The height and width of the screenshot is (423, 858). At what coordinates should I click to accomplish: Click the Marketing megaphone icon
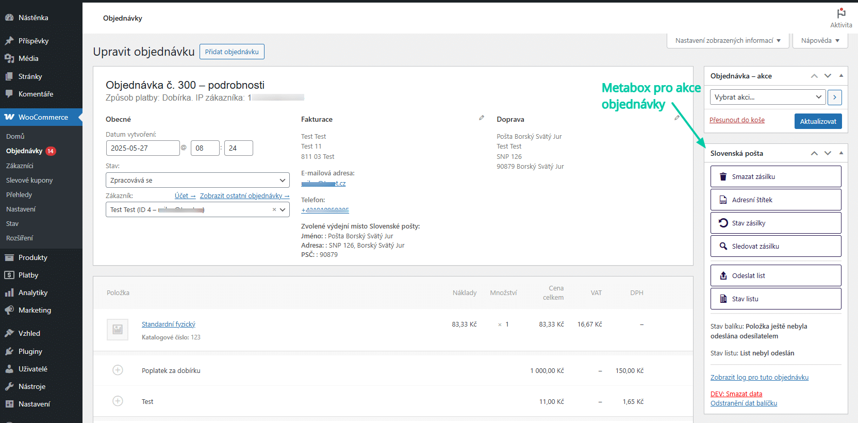point(9,310)
